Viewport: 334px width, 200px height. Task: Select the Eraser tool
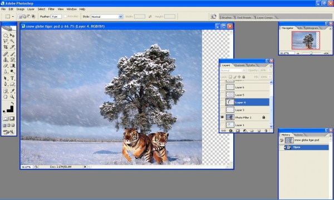(x=6, y=66)
